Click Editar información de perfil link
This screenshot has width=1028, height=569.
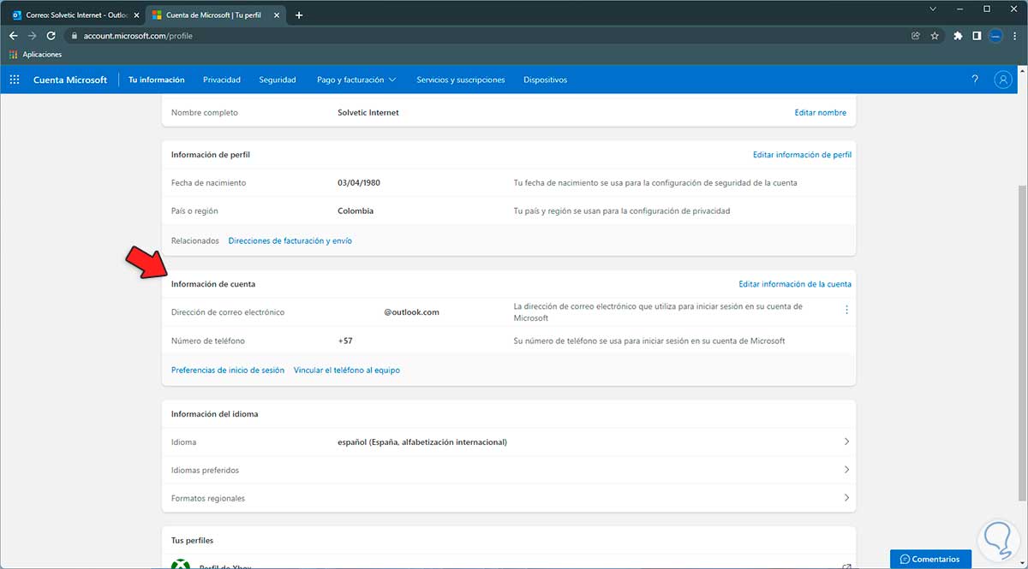coord(802,155)
